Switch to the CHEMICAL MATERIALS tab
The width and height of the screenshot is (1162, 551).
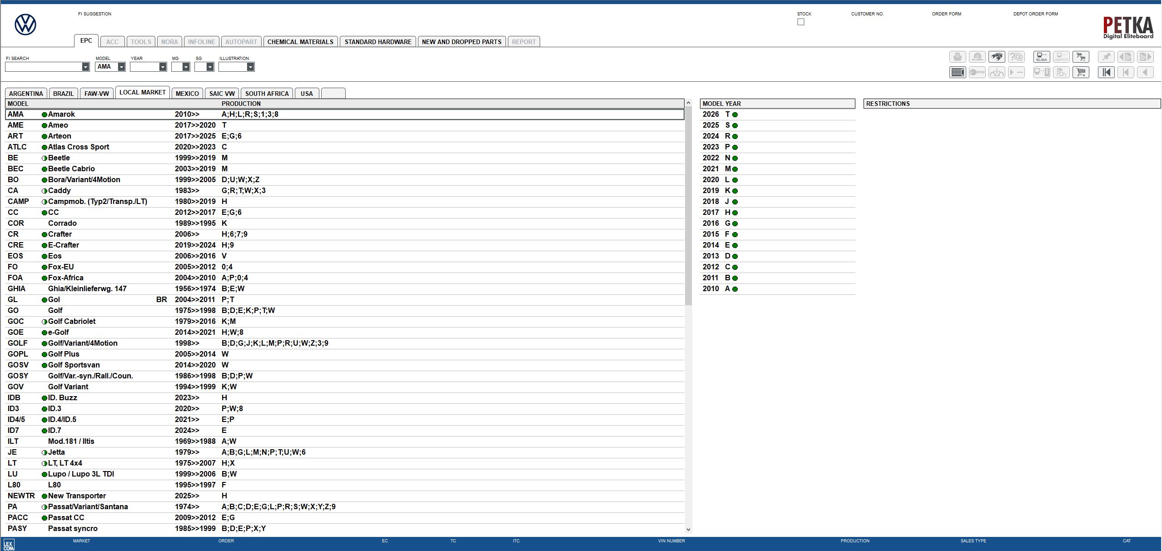coord(300,42)
